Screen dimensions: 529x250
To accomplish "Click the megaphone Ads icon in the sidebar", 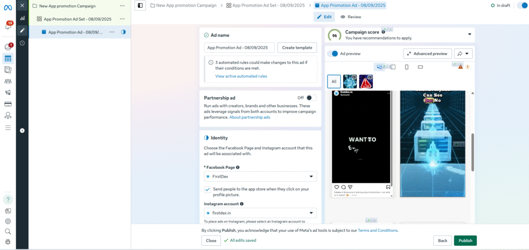I will pyautogui.click(x=8, y=92).
